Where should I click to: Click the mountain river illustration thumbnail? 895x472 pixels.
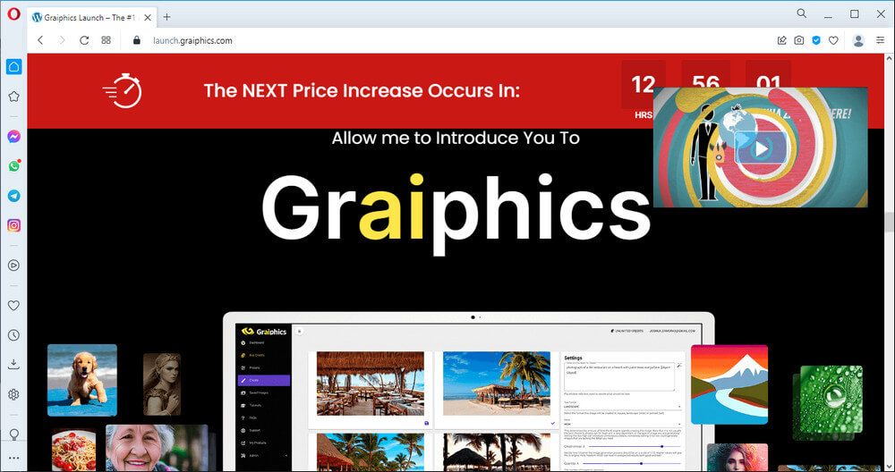[x=729, y=384]
